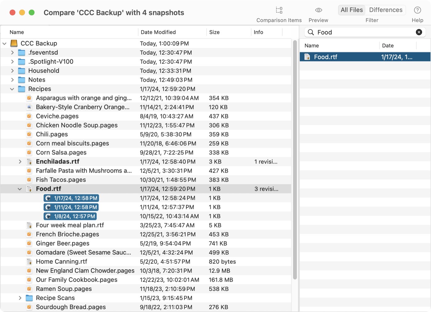The height and width of the screenshot is (312, 431).
Task: Click the Info column header
Action: 267,32
